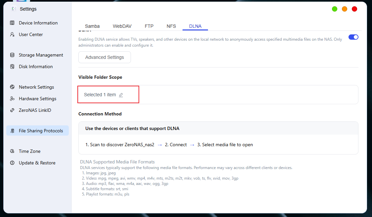Click the red window control dot
The height and width of the screenshot is (217, 372).
point(354,9)
